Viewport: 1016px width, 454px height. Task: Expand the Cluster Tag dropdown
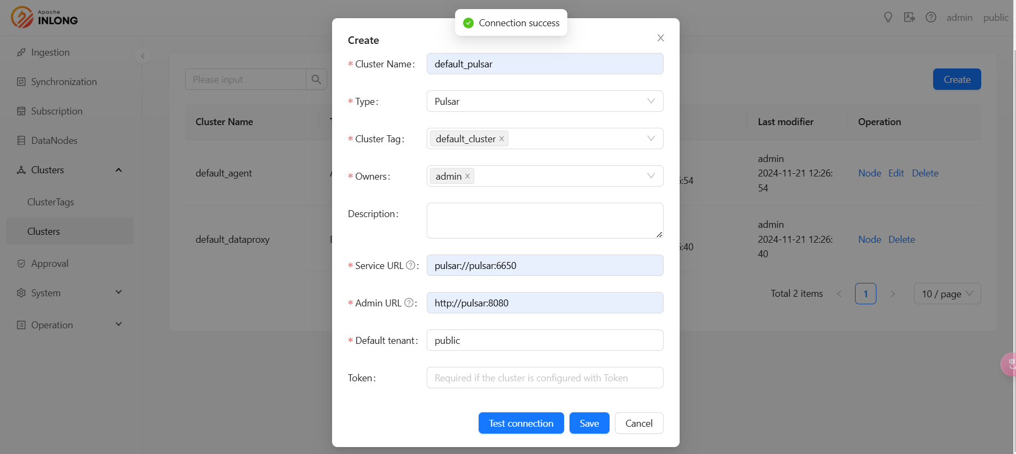point(651,139)
